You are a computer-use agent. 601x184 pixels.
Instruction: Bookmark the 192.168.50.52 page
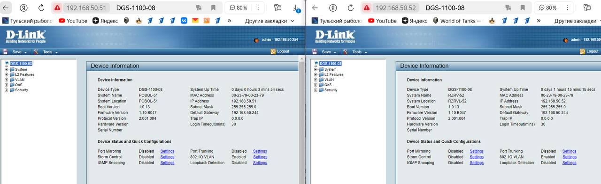click(x=523, y=7)
